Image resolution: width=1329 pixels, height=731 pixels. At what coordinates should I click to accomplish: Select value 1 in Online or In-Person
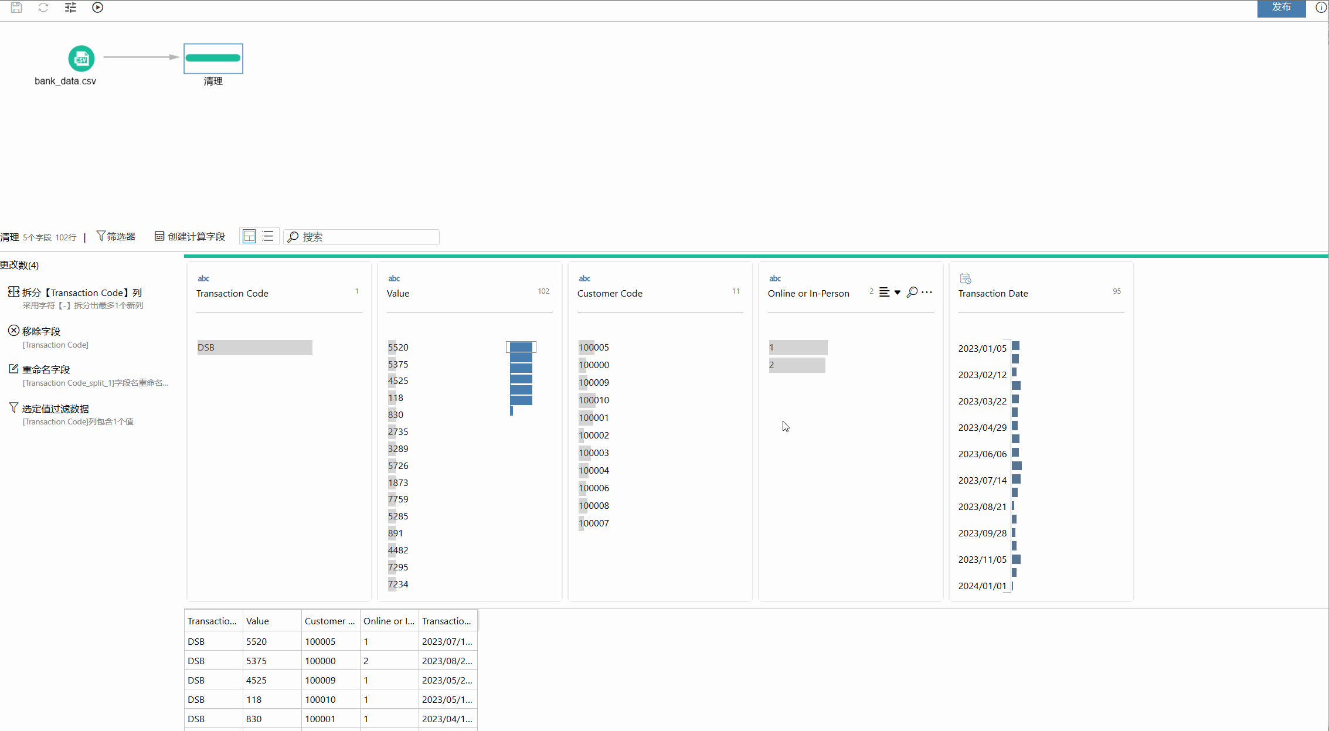[798, 348]
